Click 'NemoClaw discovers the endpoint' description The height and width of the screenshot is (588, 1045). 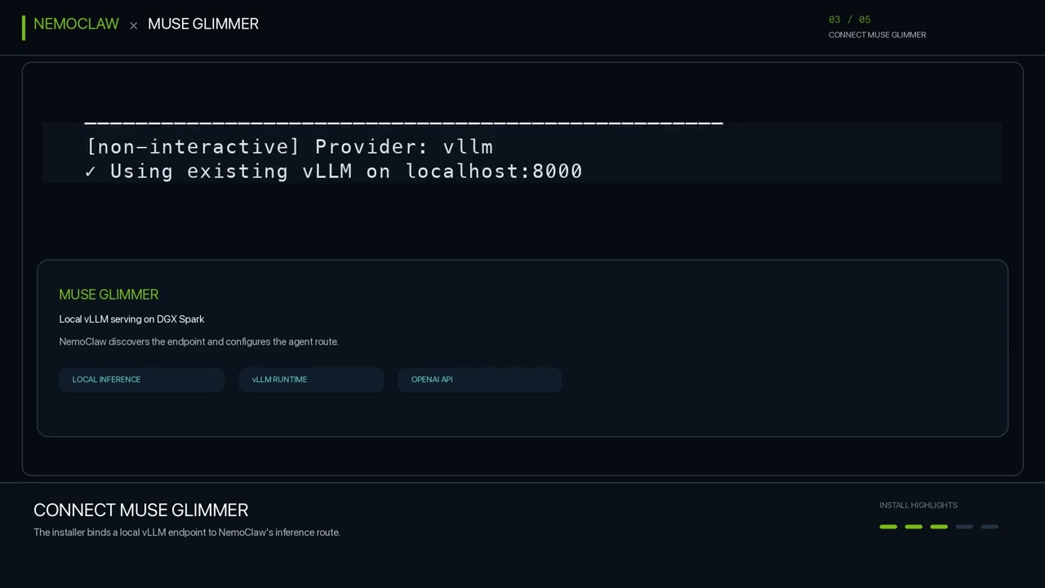(198, 341)
